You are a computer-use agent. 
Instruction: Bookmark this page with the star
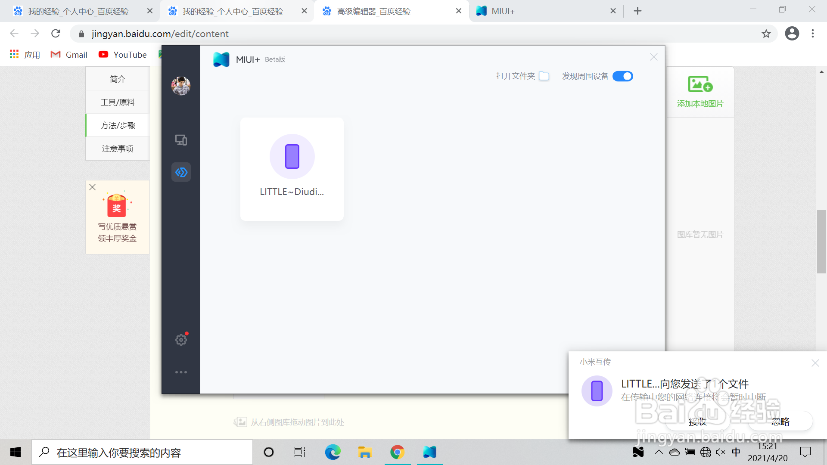pyautogui.click(x=766, y=34)
